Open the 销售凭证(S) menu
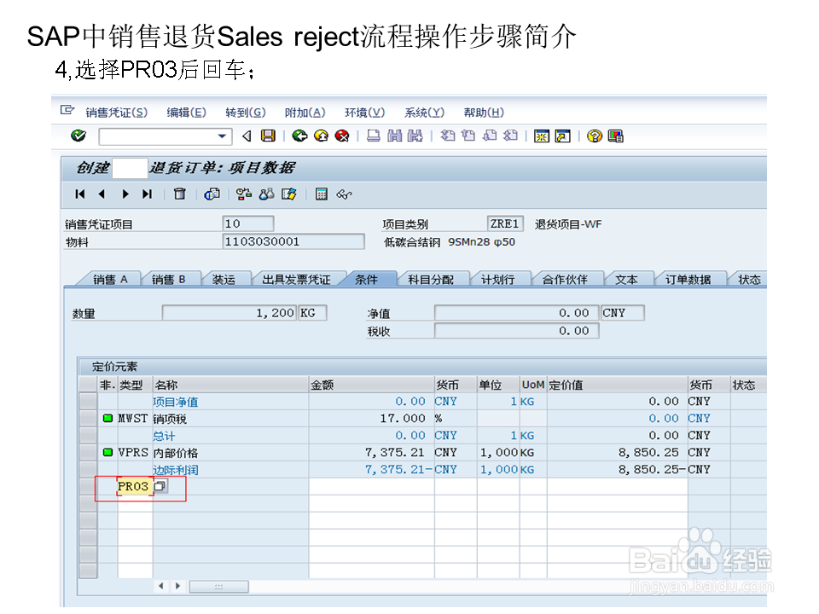The width and height of the screenshot is (819, 614). click(x=117, y=113)
